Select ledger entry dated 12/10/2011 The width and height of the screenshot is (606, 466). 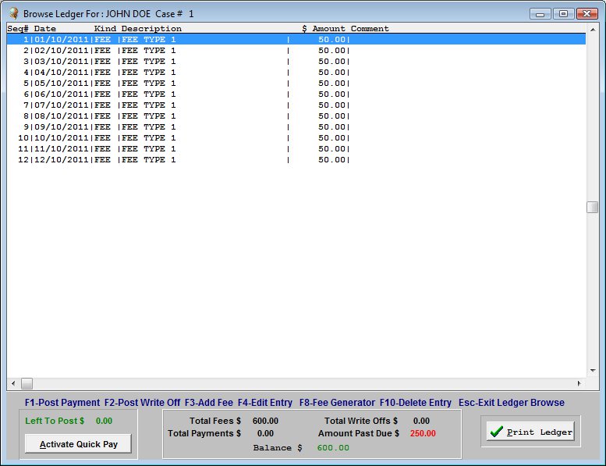pyautogui.click(x=296, y=160)
